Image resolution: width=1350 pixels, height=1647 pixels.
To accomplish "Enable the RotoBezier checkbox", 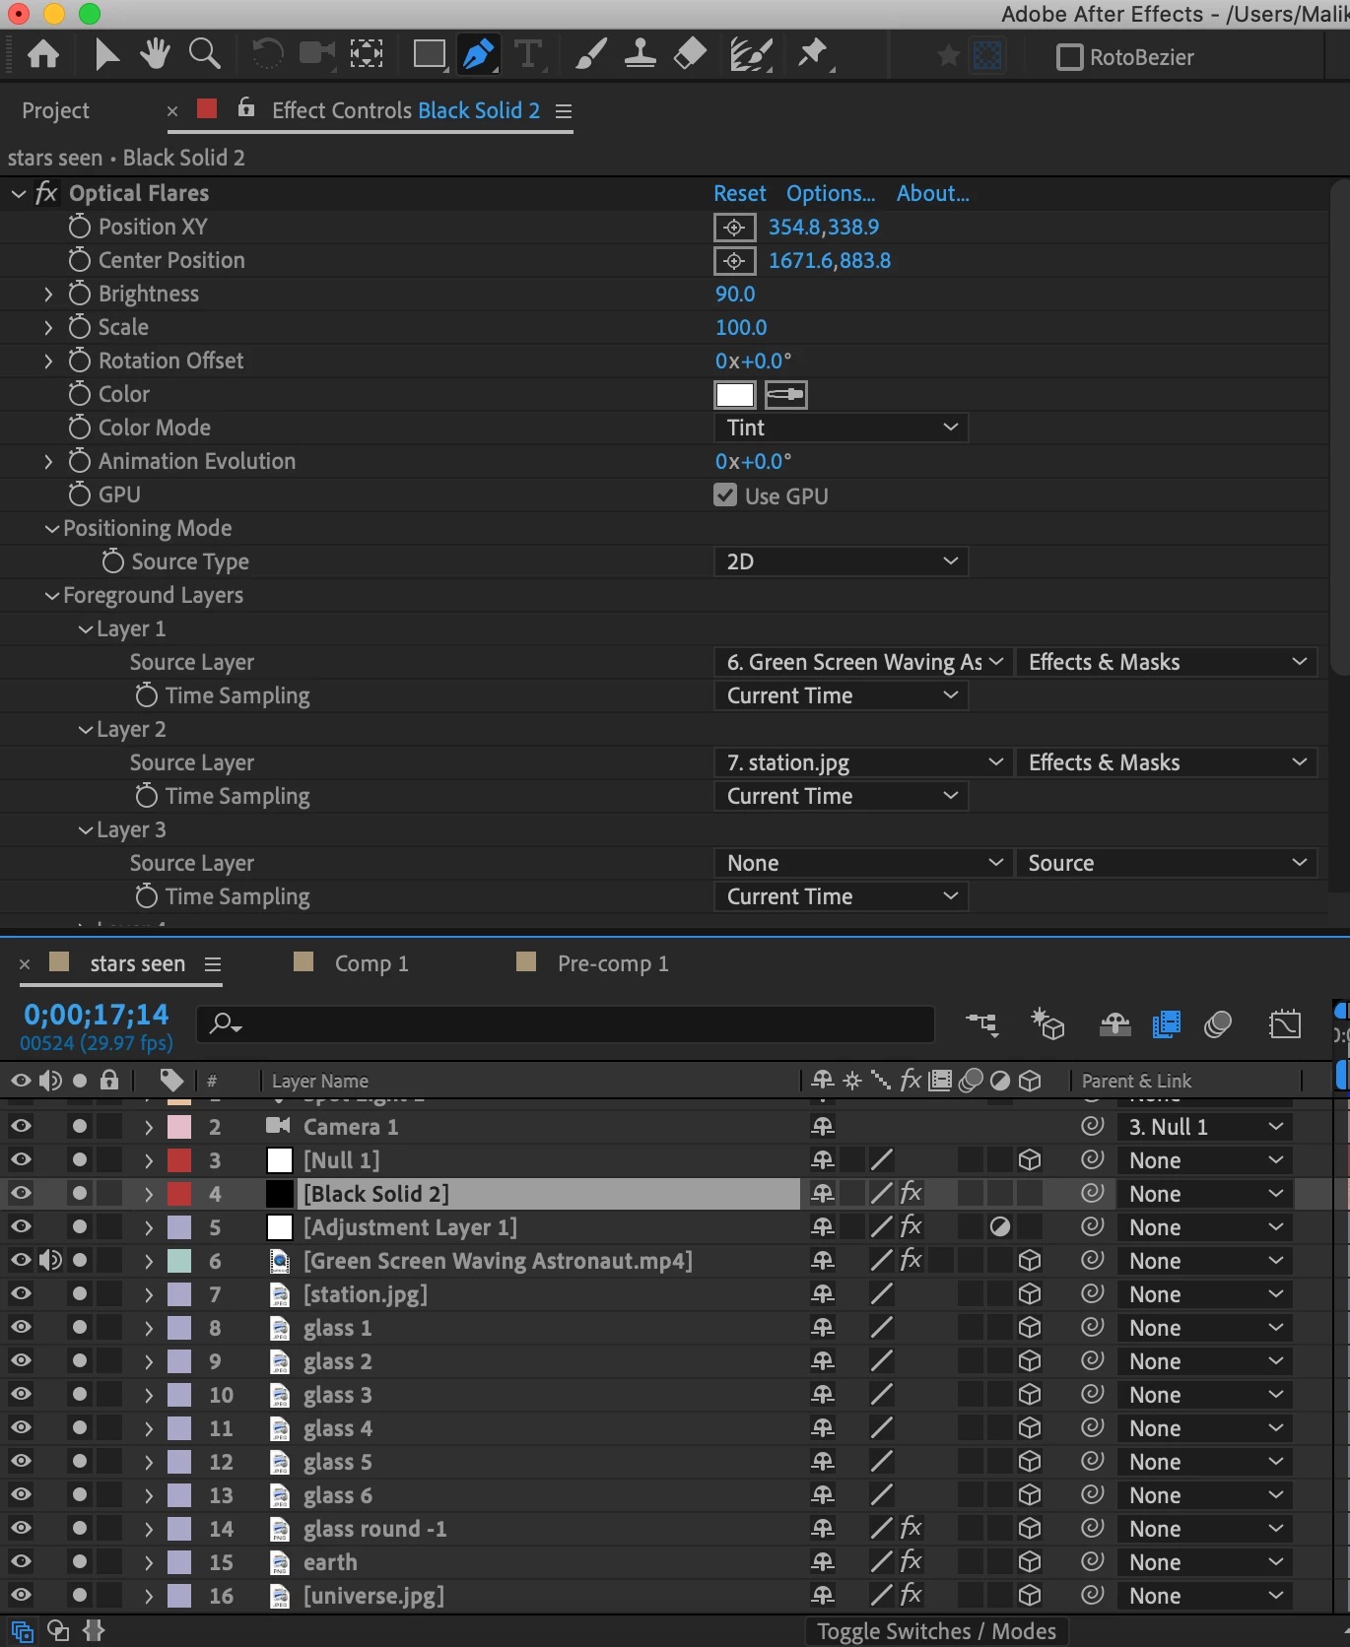I will click(1069, 57).
